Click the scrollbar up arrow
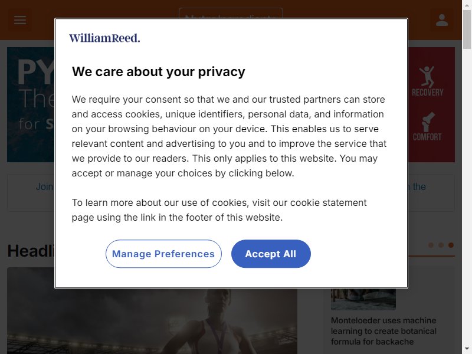Image resolution: width=472 pixels, height=354 pixels. coord(467,4)
